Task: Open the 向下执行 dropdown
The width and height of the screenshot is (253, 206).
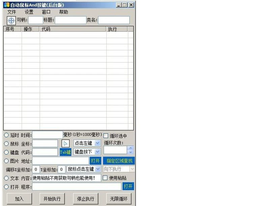Action: (132, 169)
